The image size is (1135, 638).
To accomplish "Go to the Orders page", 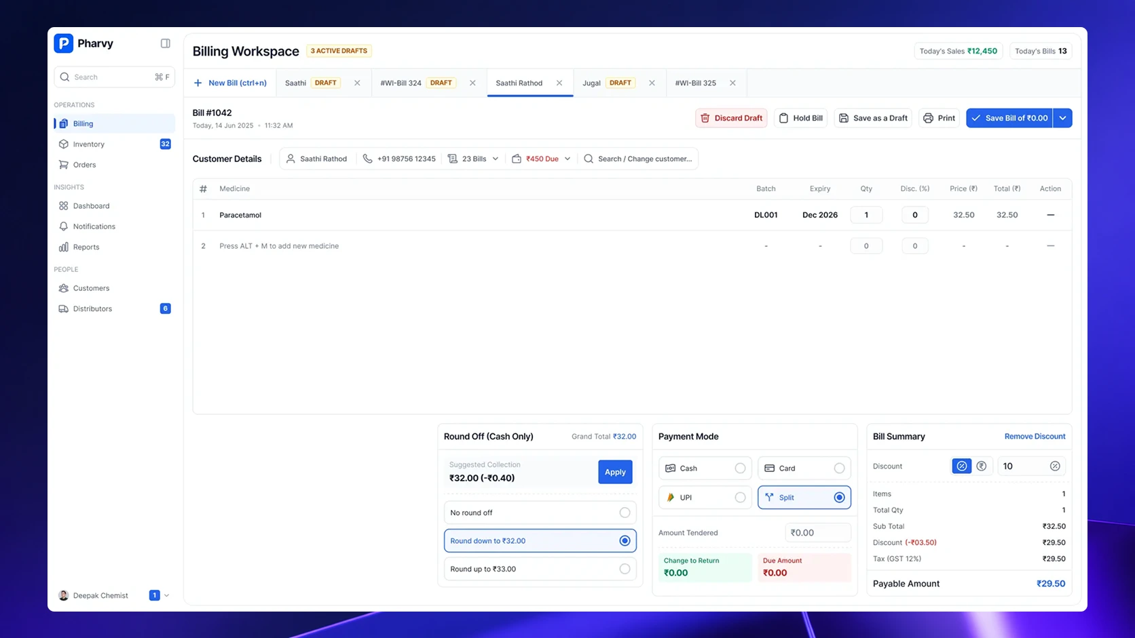I will pyautogui.click(x=114, y=165).
